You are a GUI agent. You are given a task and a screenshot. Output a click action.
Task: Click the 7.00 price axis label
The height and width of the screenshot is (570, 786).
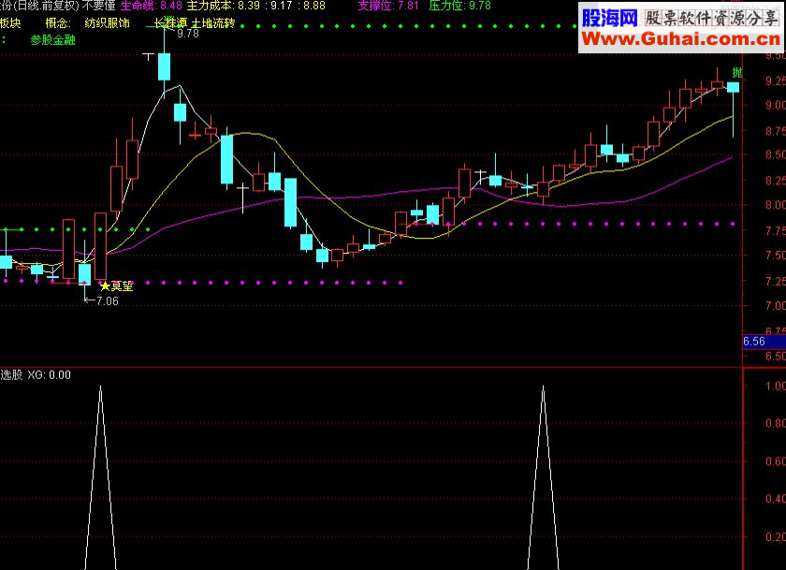pyautogui.click(x=775, y=305)
